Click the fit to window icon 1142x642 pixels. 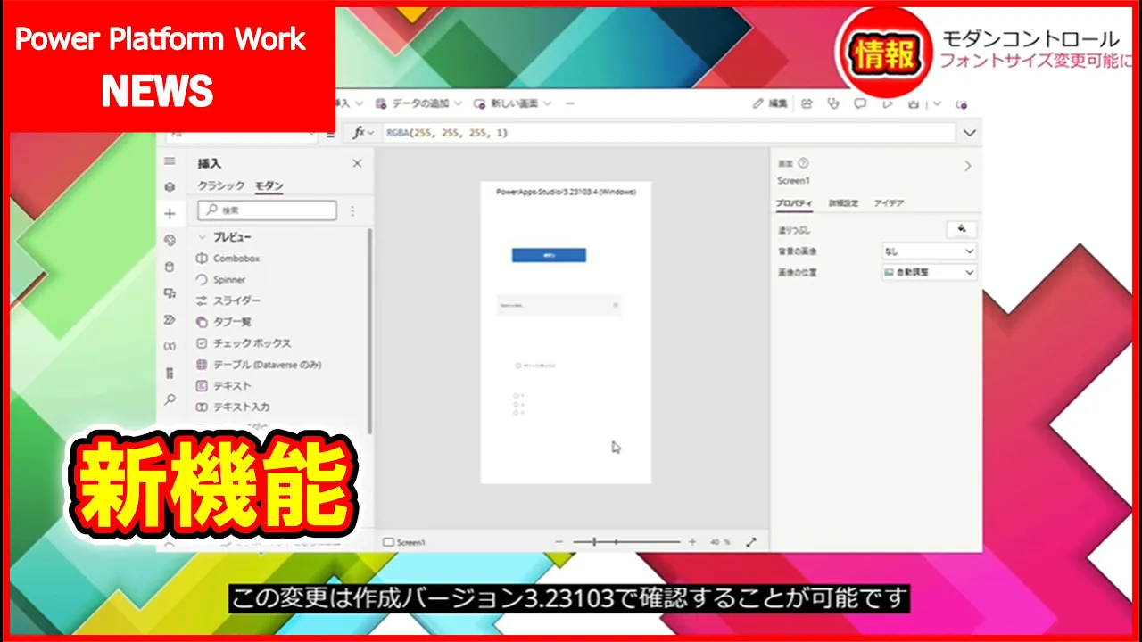click(x=751, y=542)
